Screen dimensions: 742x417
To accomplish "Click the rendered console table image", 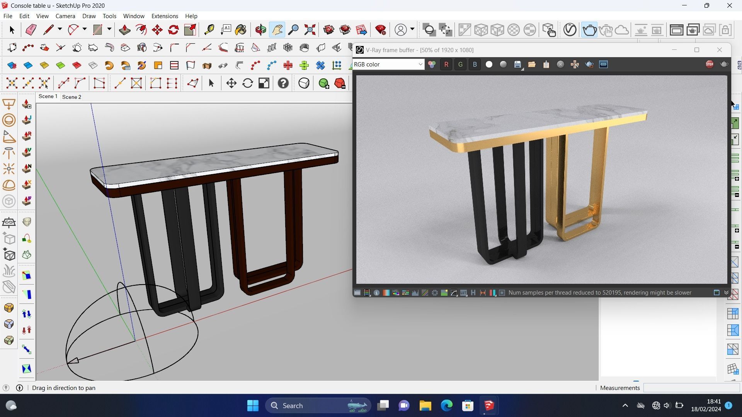I will [x=541, y=180].
